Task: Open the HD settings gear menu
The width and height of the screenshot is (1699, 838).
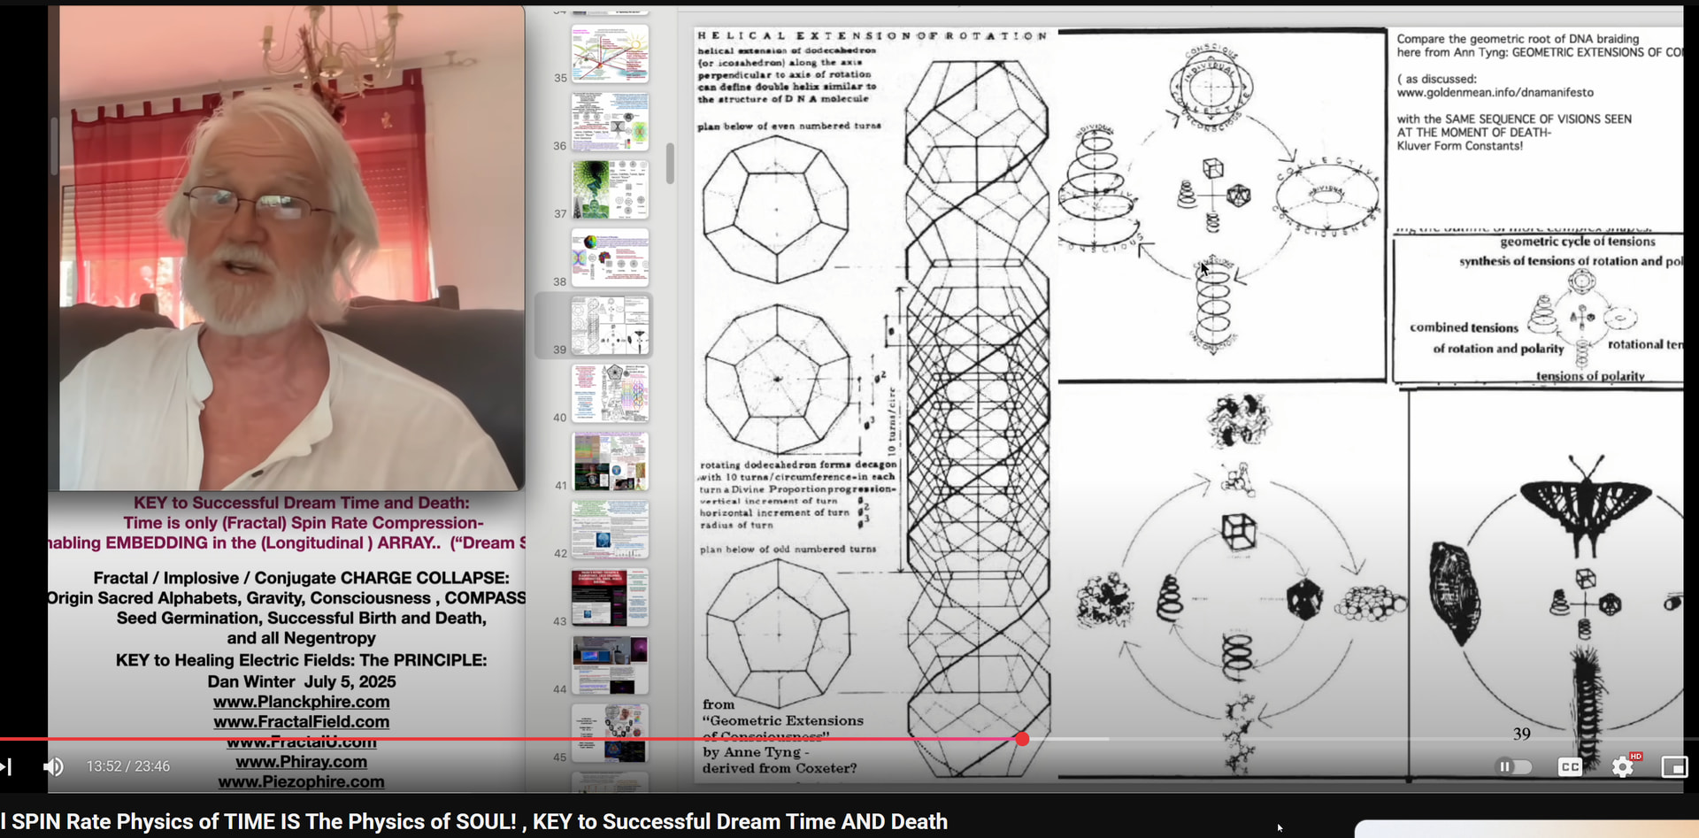Action: (1623, 767)
